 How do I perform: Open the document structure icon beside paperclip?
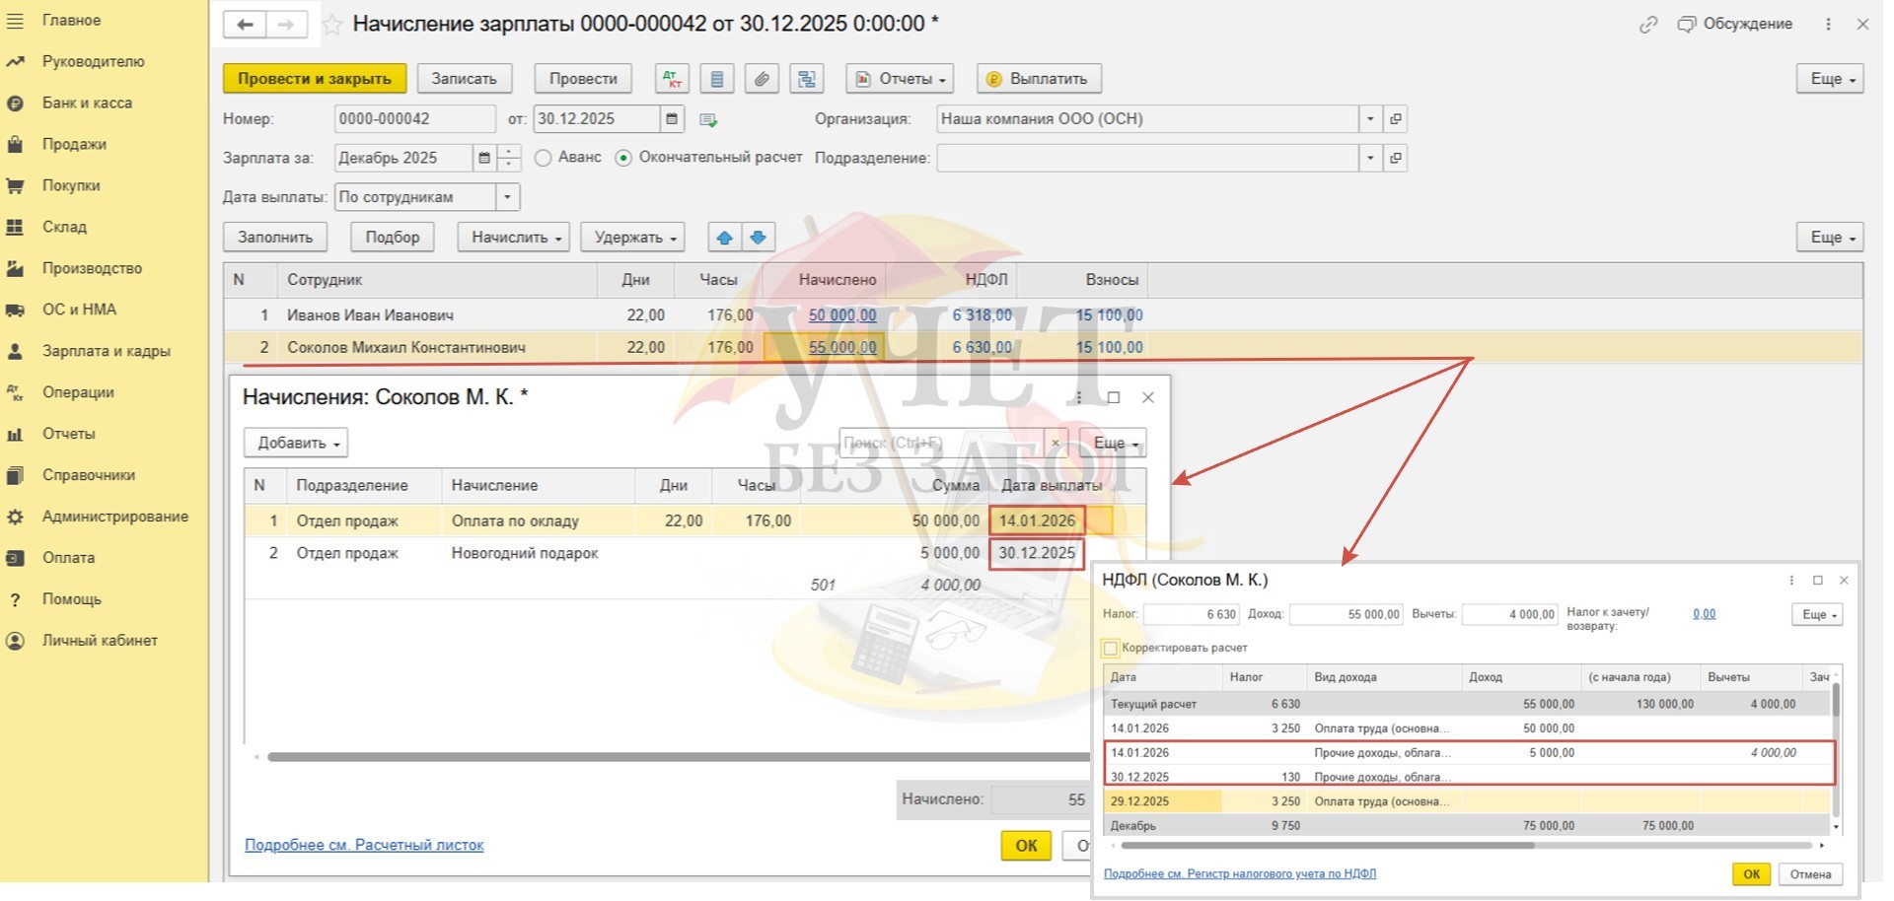click(x=807, y=79)
